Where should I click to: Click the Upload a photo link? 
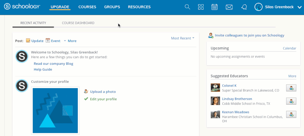pyautogui.click(x=103, y=92)
